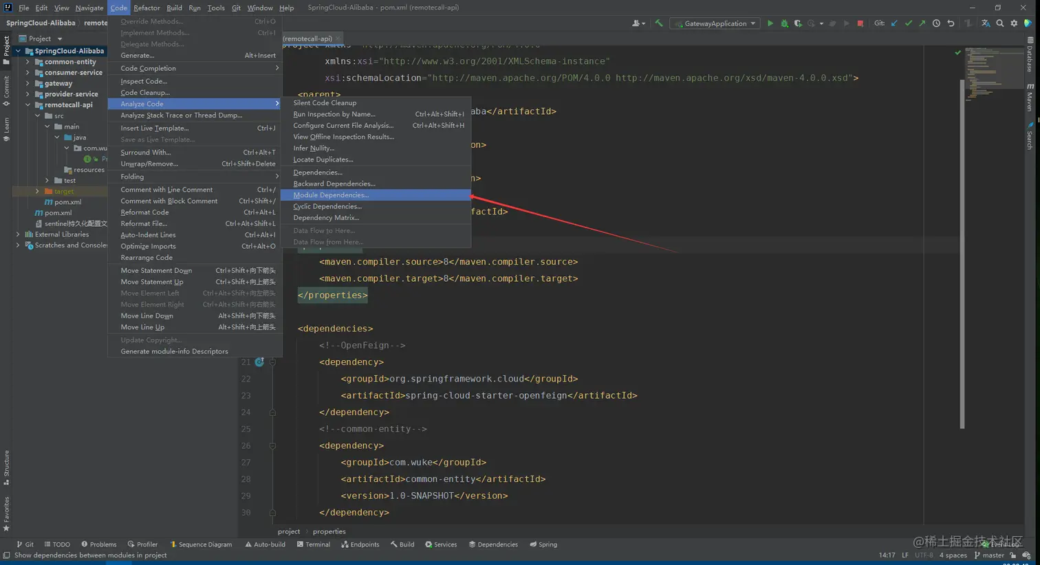Run the GatewayApplication configuration

[x=770, y=23]
